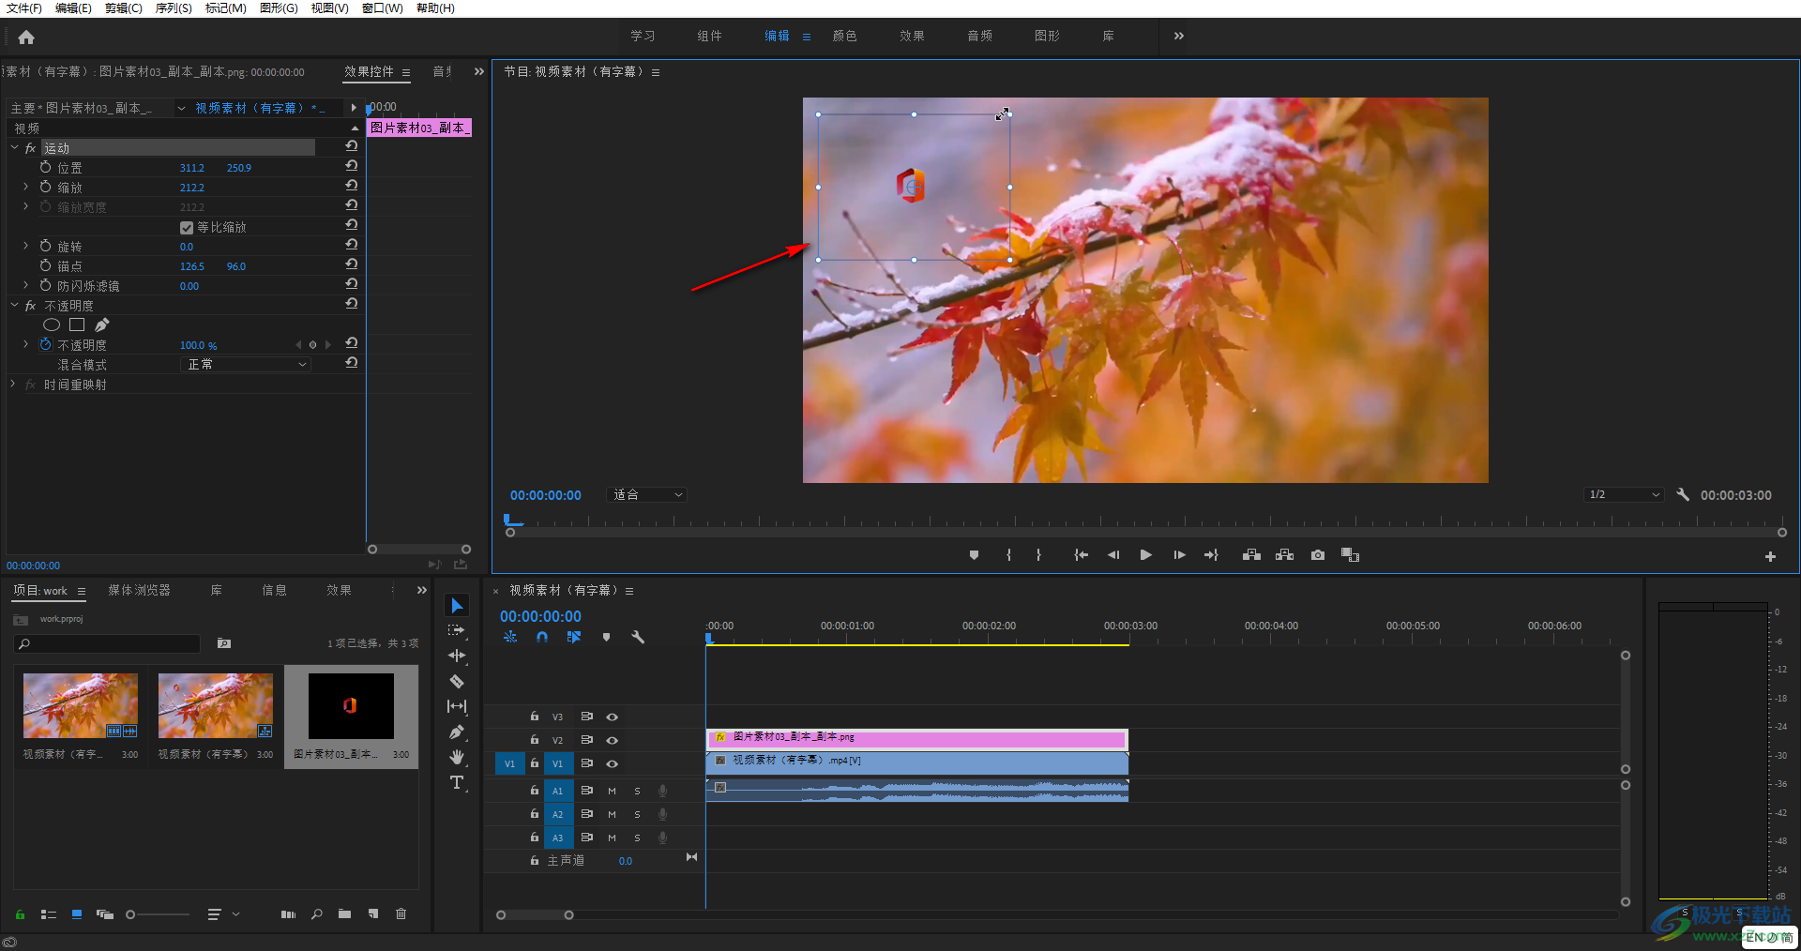Step back one frame
Image resolution: width=1801 pixels, height=951 pixels.
tap(1113, 555)
